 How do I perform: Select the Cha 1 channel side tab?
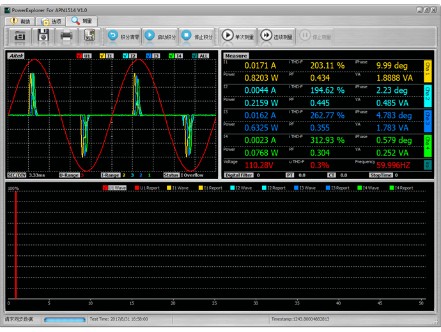(x=428, y=70)
